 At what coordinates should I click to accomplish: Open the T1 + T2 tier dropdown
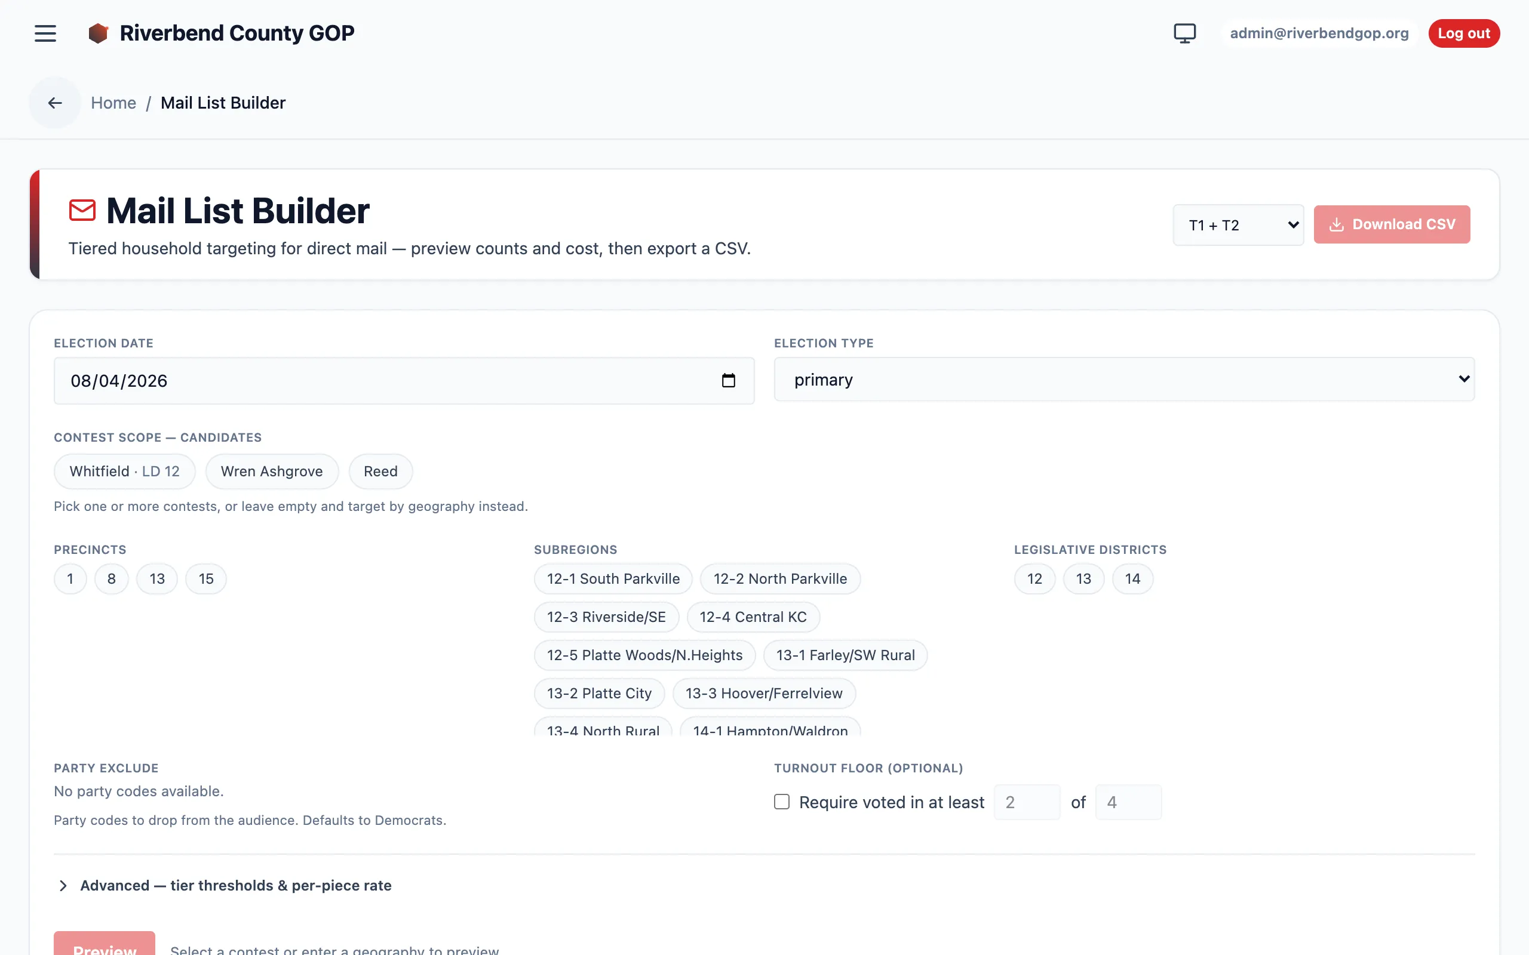[1238, 225]
